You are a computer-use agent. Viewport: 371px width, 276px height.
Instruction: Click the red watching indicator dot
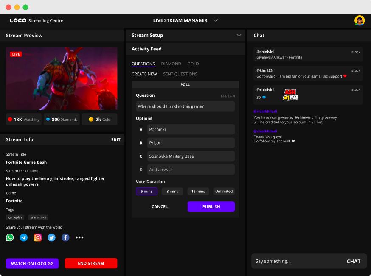[x=10, y=119]
